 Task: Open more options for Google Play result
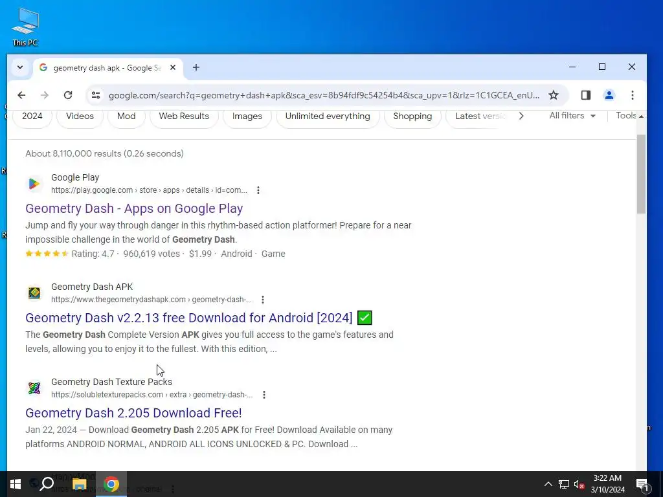(258, 190)
